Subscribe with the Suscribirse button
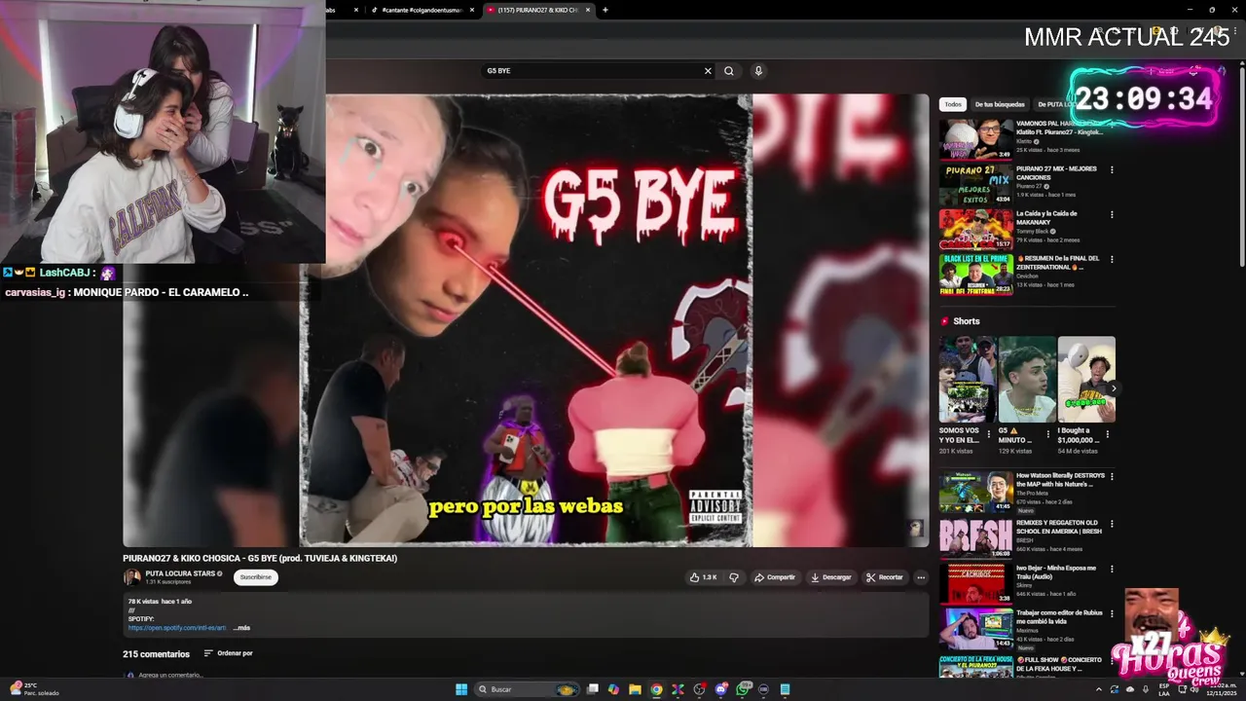This screenshot has height=701, width=1246. pos(256,577)
